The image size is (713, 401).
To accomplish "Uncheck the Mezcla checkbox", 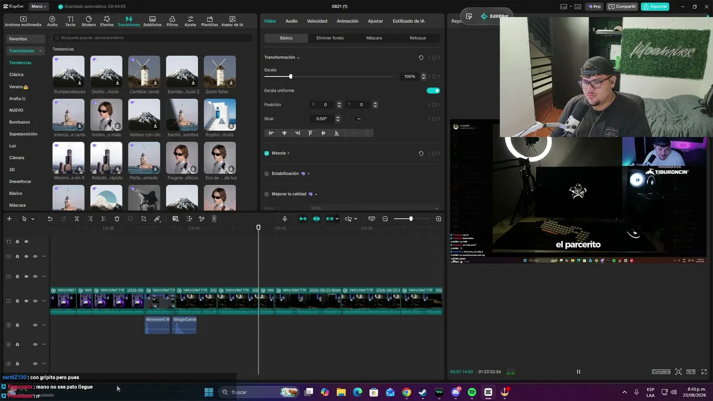I will (267, 153).
